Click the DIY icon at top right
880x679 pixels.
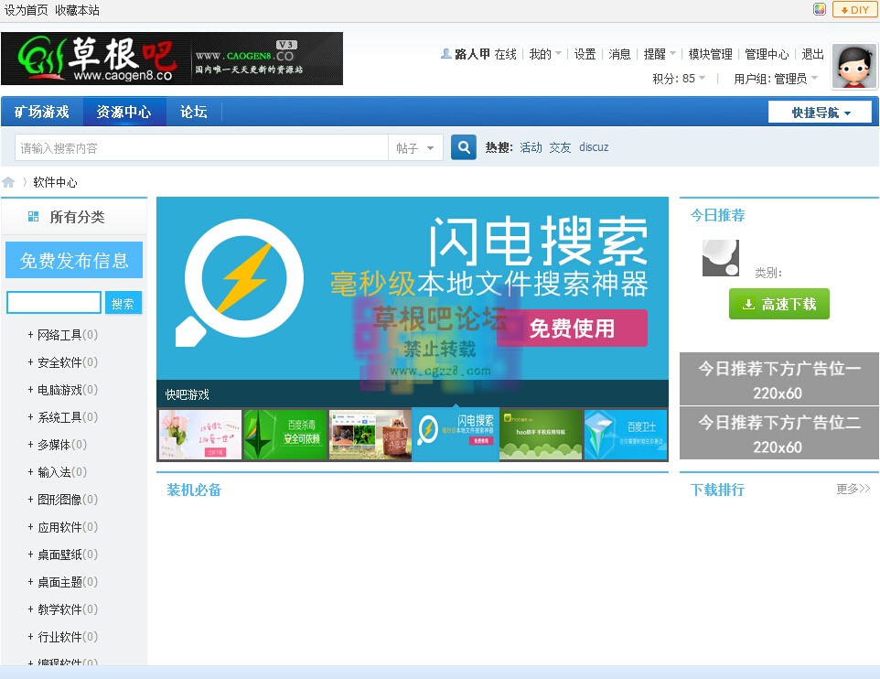pyautogui.click(x=853, y=9)
